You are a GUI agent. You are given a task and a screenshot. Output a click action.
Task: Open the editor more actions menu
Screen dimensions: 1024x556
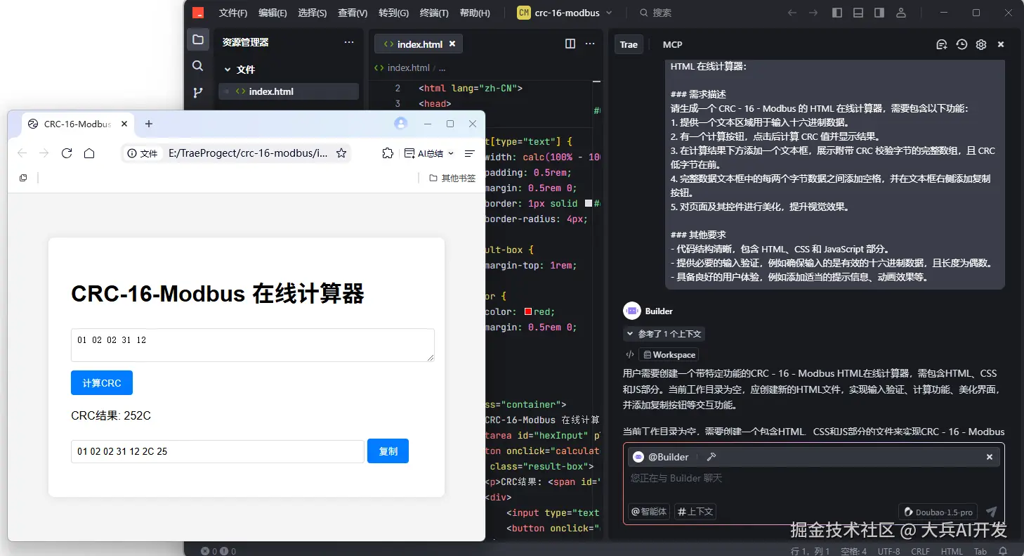pos(591,44)
